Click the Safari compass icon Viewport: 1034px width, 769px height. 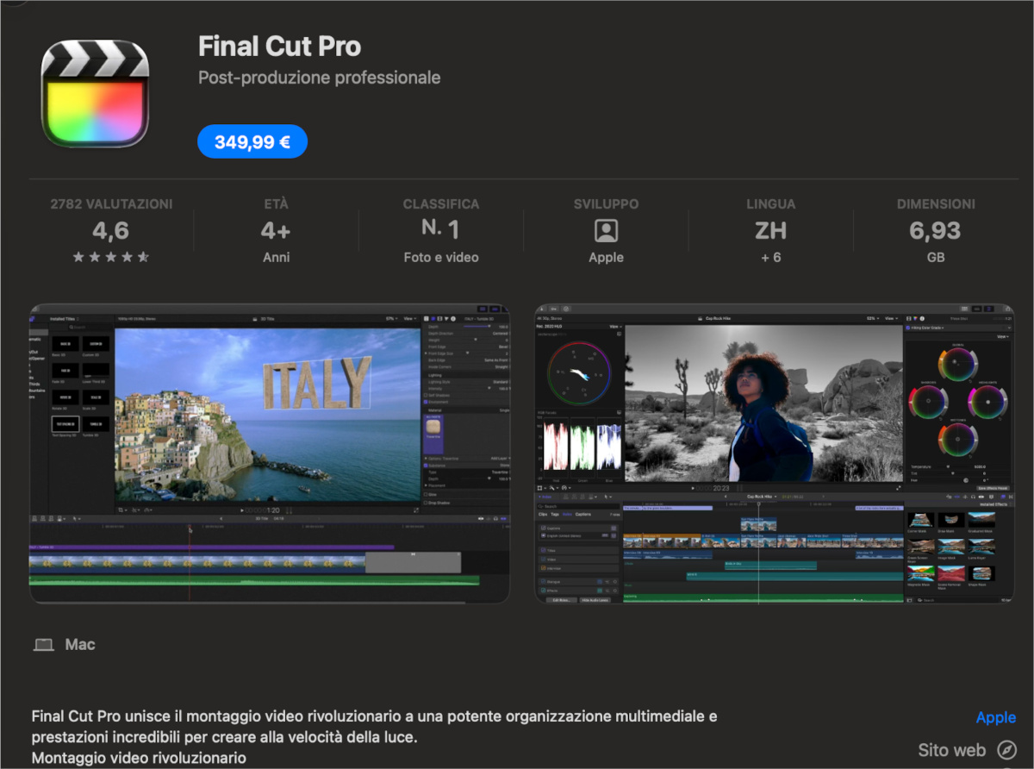[1006, 749]
